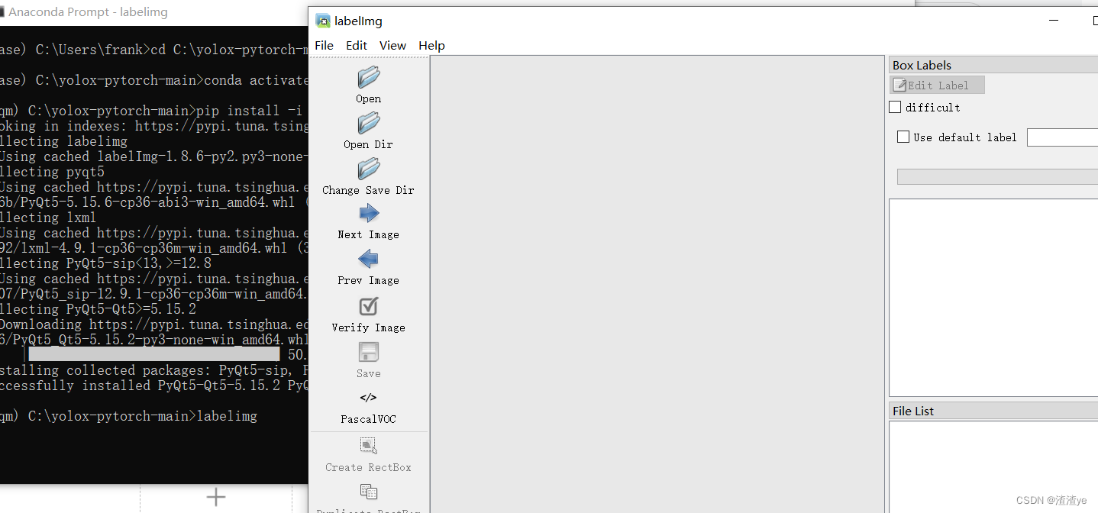Open the View menu
Screen dimensions: 1098x513
tap(392, 46)
